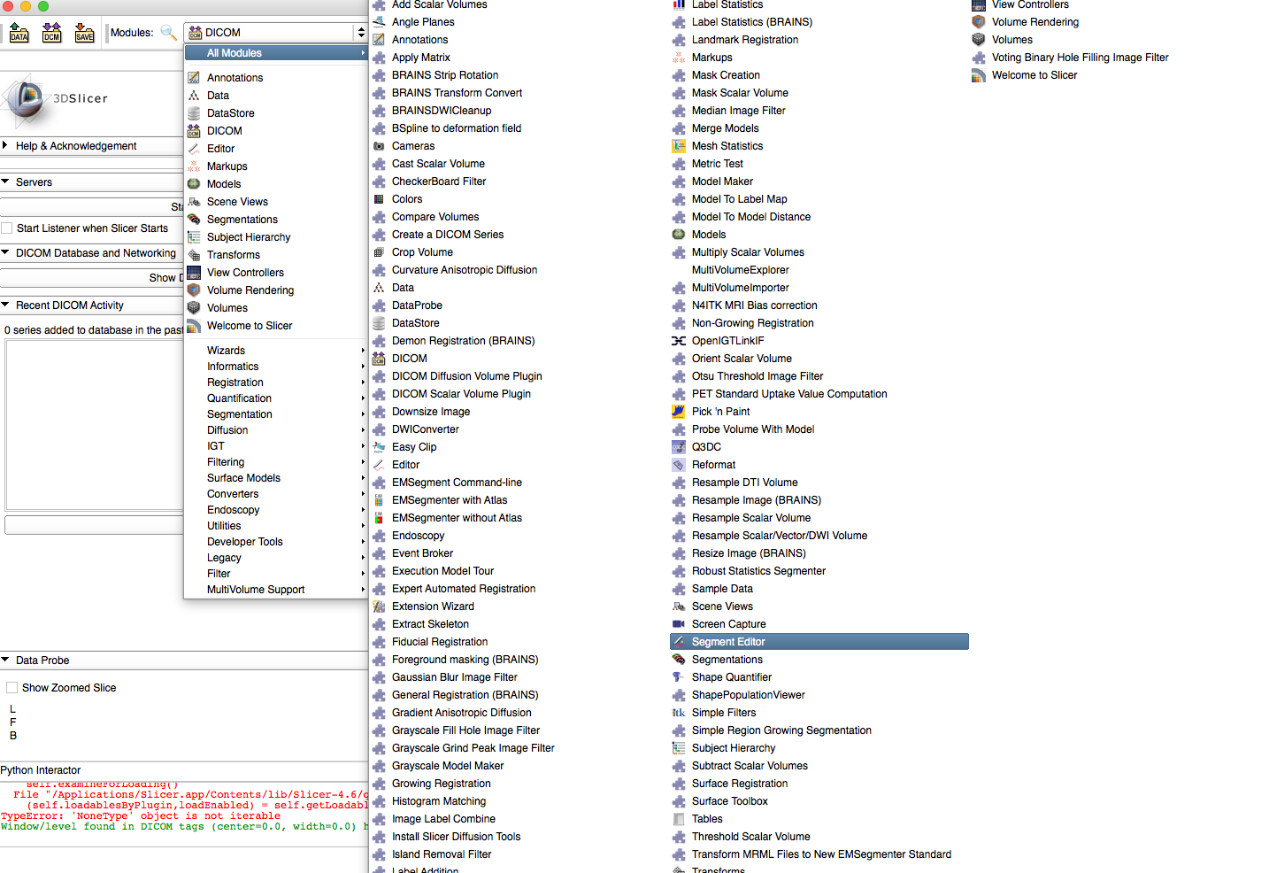Open the MultiVolume Support submenu
This screenshot has height=873, width=1269.
[276, 590]
